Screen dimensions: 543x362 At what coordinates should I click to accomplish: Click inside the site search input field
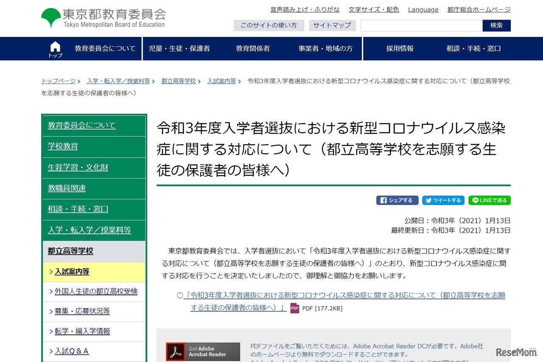tap(420, 25)
